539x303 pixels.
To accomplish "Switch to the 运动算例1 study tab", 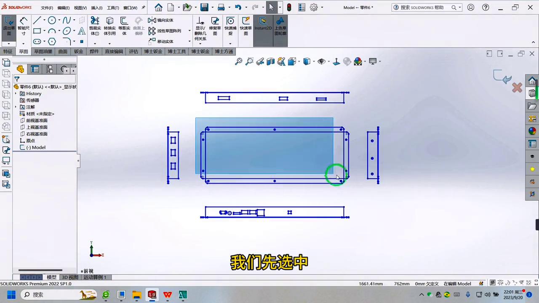I will 94,277.
